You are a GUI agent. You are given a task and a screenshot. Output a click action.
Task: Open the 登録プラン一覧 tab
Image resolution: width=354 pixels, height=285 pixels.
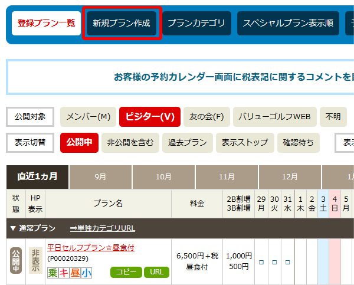(x=46, y=23)
